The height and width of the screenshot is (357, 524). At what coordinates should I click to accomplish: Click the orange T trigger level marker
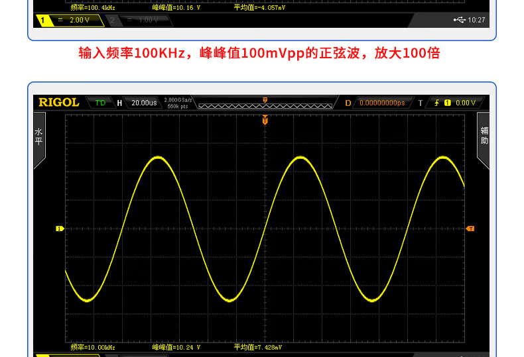(x=470, y=229)
